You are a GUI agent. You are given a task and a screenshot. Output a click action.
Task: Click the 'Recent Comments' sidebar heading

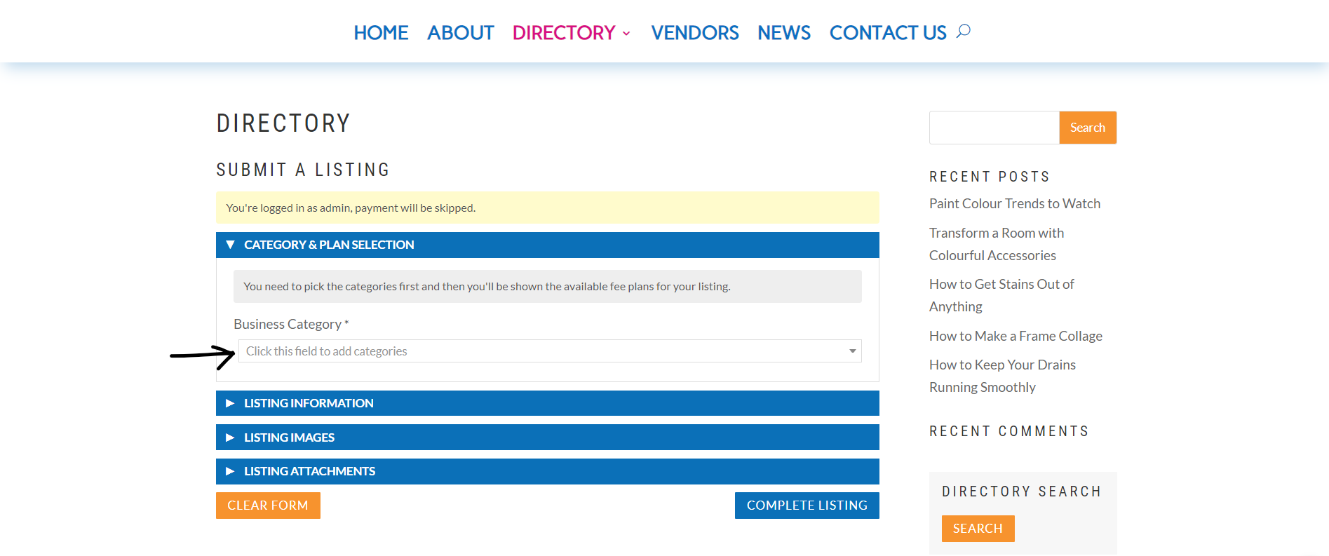point(1008,431)
